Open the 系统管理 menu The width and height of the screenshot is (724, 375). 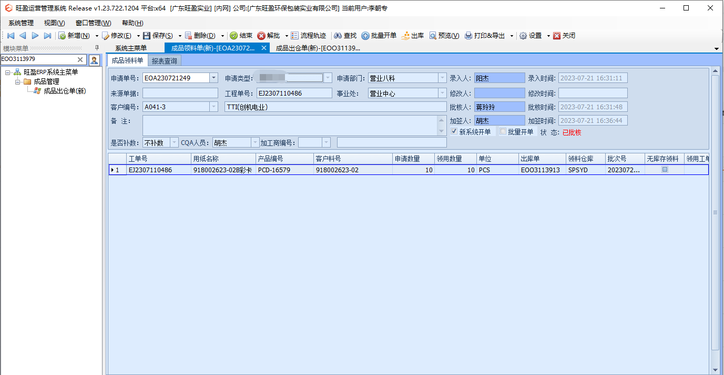tap(21, 23)
